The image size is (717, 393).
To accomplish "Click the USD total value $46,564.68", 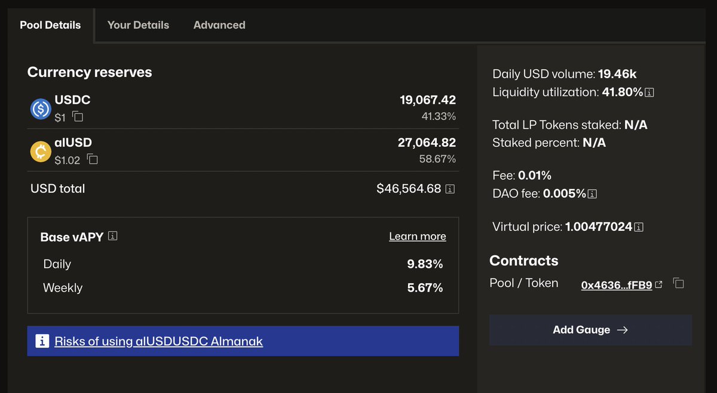I will [x=409, y=188].
